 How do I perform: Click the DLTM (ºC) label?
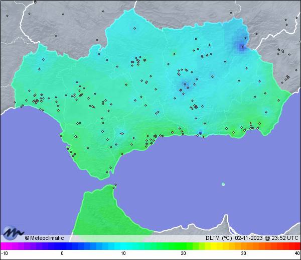(x=219, y=238)
